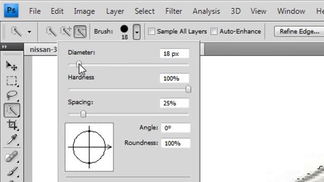Enable the Sample All Layers checkbox
The width and height of the screenshot is (324, 182).
tap(151, 31)
